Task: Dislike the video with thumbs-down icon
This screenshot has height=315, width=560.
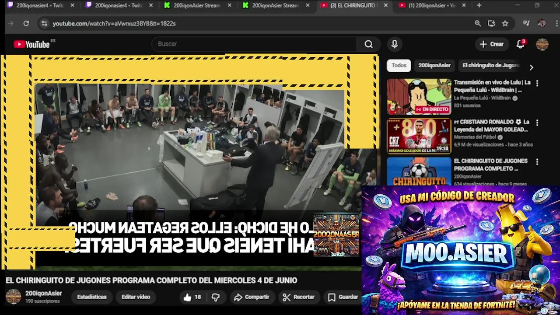Action: (x=215, y=297)
